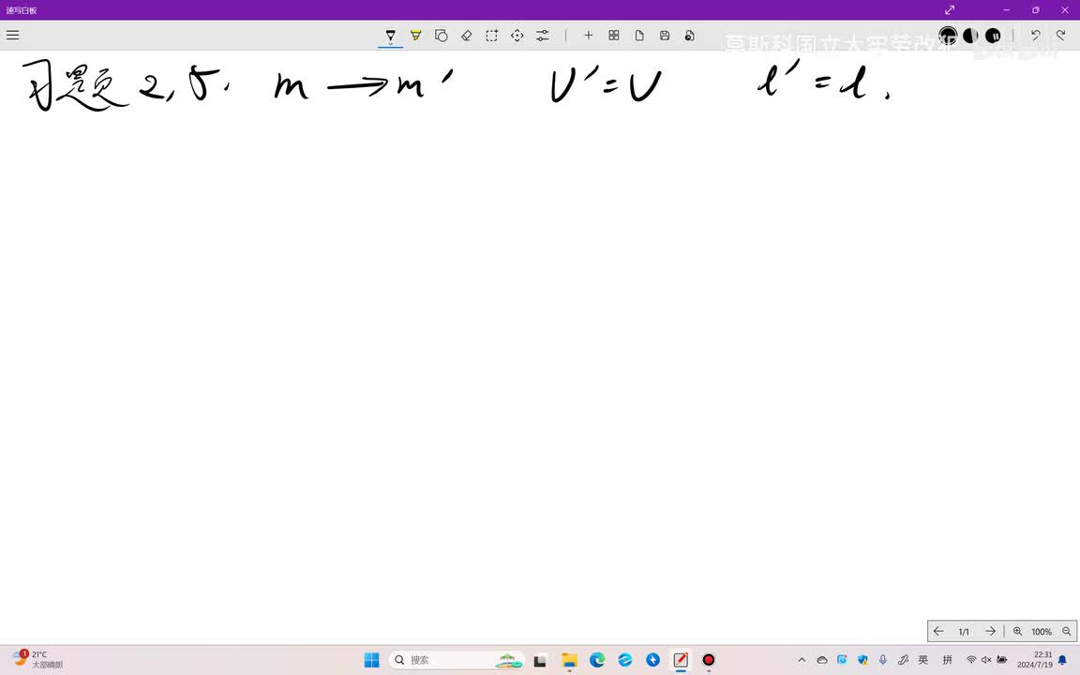Pick the third black pen preset

[x=993, y=35]
